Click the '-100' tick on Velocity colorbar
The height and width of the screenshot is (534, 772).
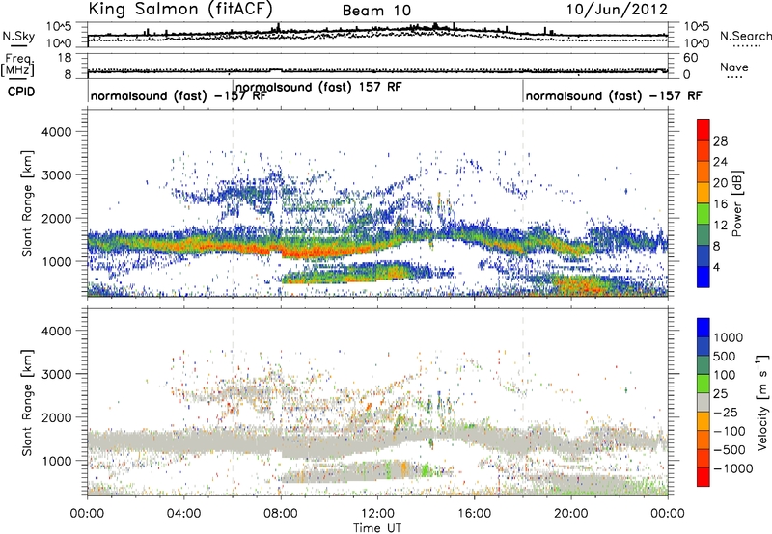tap(729, 431)
